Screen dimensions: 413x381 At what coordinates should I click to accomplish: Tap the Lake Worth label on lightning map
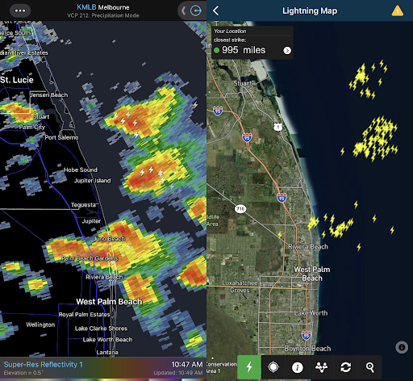(x=311, y=313)
